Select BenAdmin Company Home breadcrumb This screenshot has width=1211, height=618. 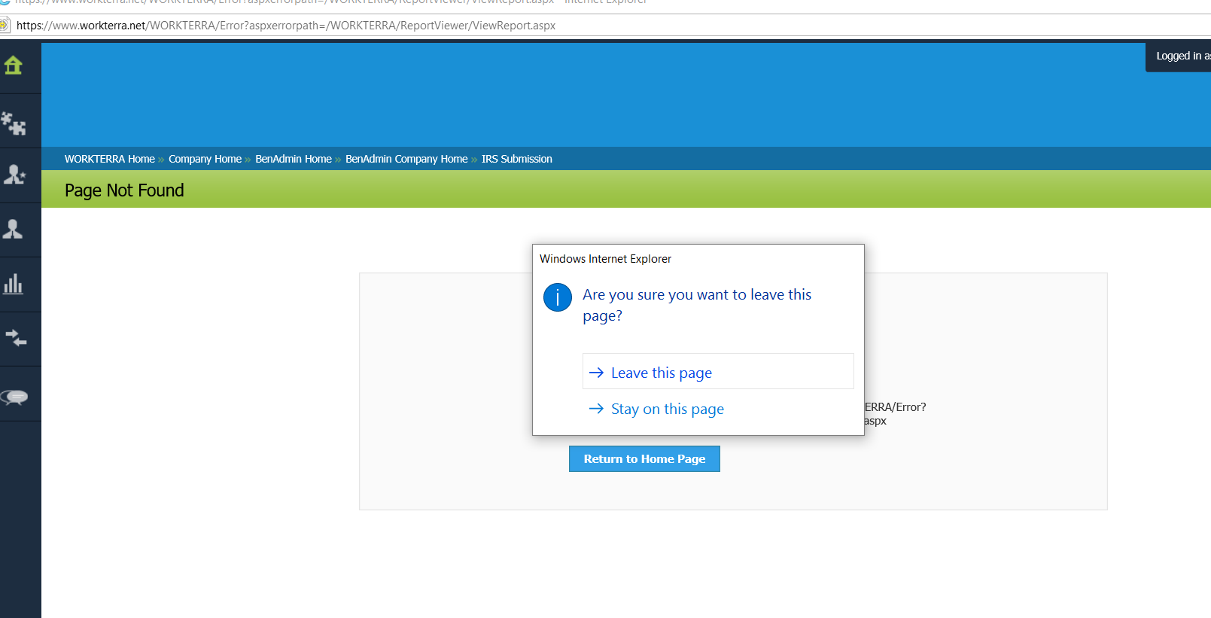406,159
